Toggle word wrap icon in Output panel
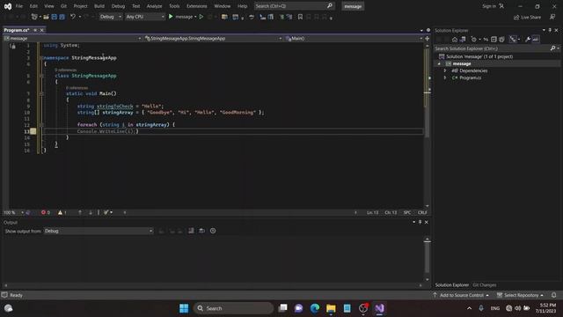Image resolution: width=563 pixels, height=317 pixels. point(201,231)
